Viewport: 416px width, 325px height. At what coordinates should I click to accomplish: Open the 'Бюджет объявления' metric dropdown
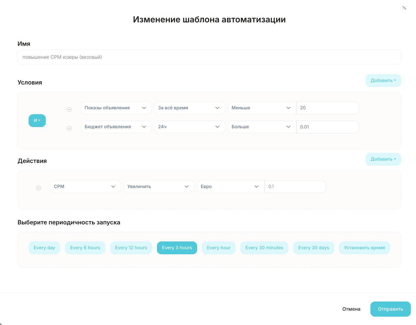[x=116, y=127]
